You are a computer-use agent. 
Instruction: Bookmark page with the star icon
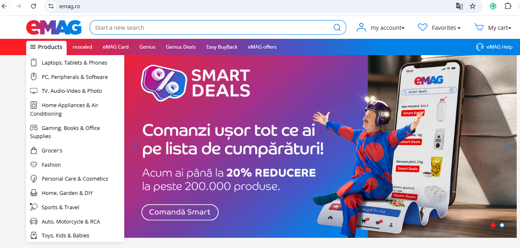[x=473, y=6]
